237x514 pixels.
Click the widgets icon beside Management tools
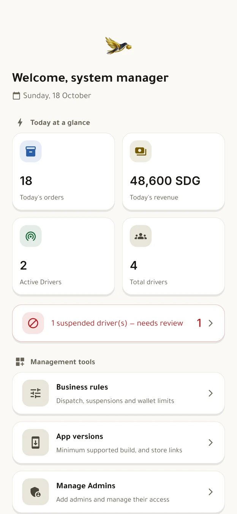click(20, 362)
